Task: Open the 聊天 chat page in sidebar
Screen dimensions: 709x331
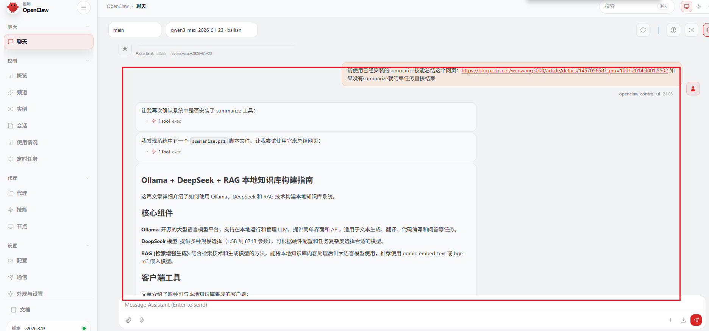Action: coord(48,42)
